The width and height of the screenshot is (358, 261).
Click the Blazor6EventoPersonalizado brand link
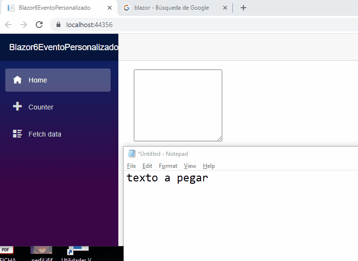(63, 47)
